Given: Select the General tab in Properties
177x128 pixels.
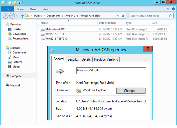Looking at the screenshot, I should coord(59,59).
